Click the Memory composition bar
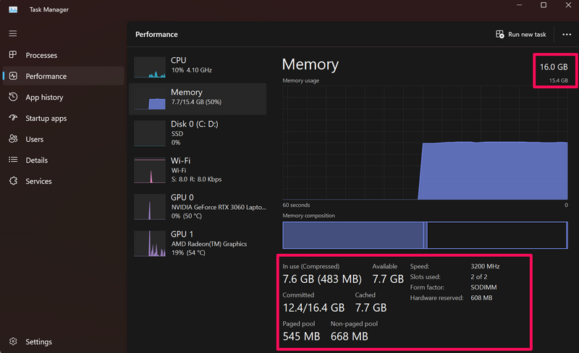This screenshot has height=353, width=579. [x=424, y=235]
